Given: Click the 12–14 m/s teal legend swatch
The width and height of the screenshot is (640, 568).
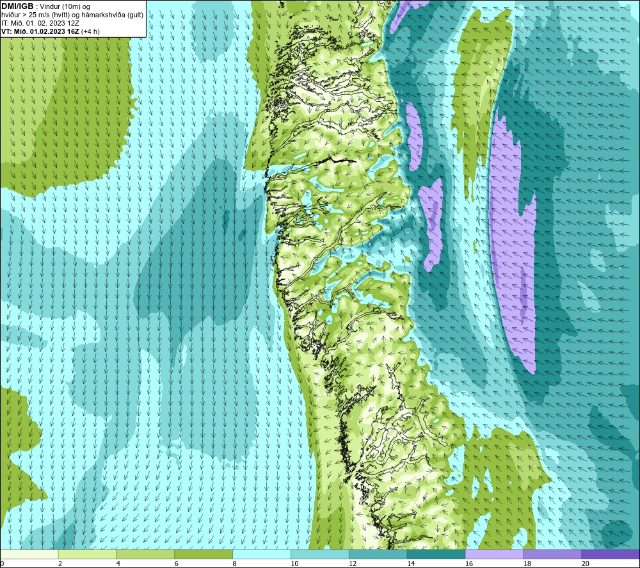Looking at the screenshot, I should (378, 554).
